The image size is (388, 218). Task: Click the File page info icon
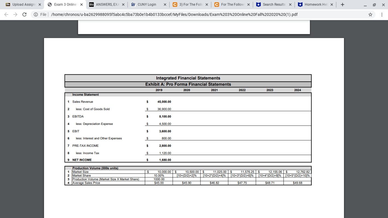[36, 14]
